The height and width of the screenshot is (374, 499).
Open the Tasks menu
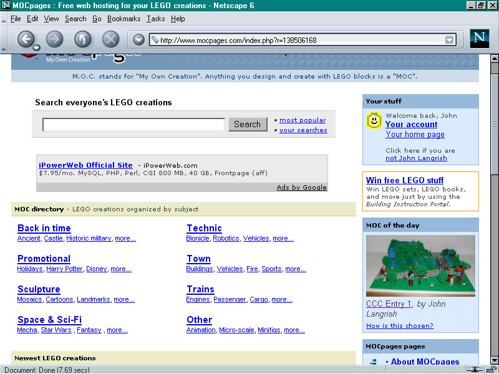click(155, 19)
